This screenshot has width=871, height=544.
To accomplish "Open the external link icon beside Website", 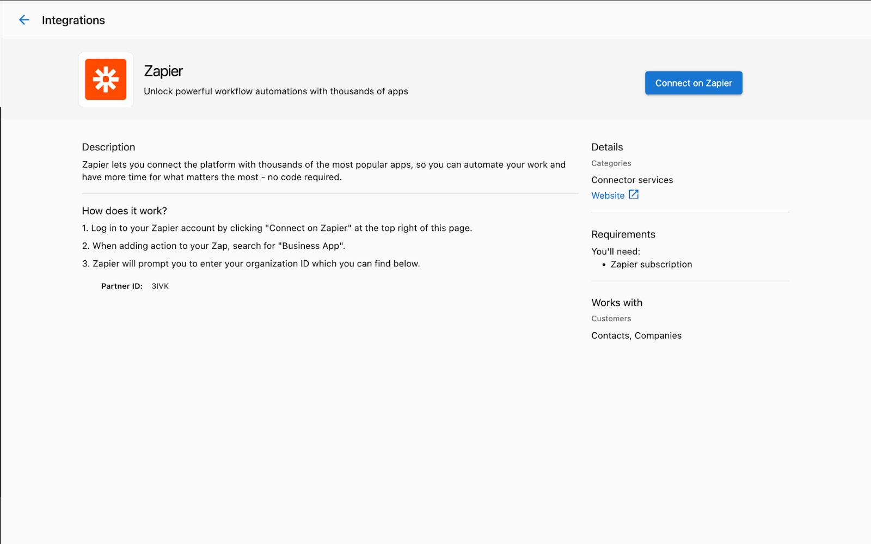I will [x=634, y=195].
